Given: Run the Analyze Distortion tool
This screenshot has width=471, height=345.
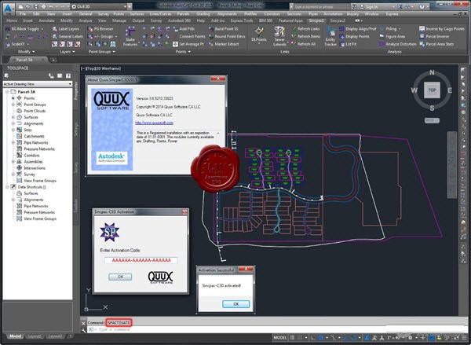Looking at the screenshot, I should pos(398,44).
